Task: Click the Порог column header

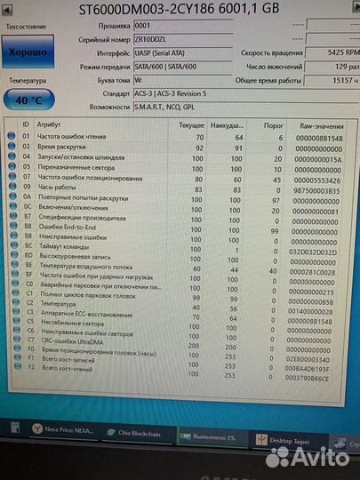Action: [273, 125]
